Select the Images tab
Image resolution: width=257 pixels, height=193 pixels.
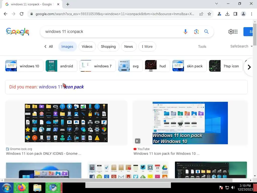pos(67,46)
